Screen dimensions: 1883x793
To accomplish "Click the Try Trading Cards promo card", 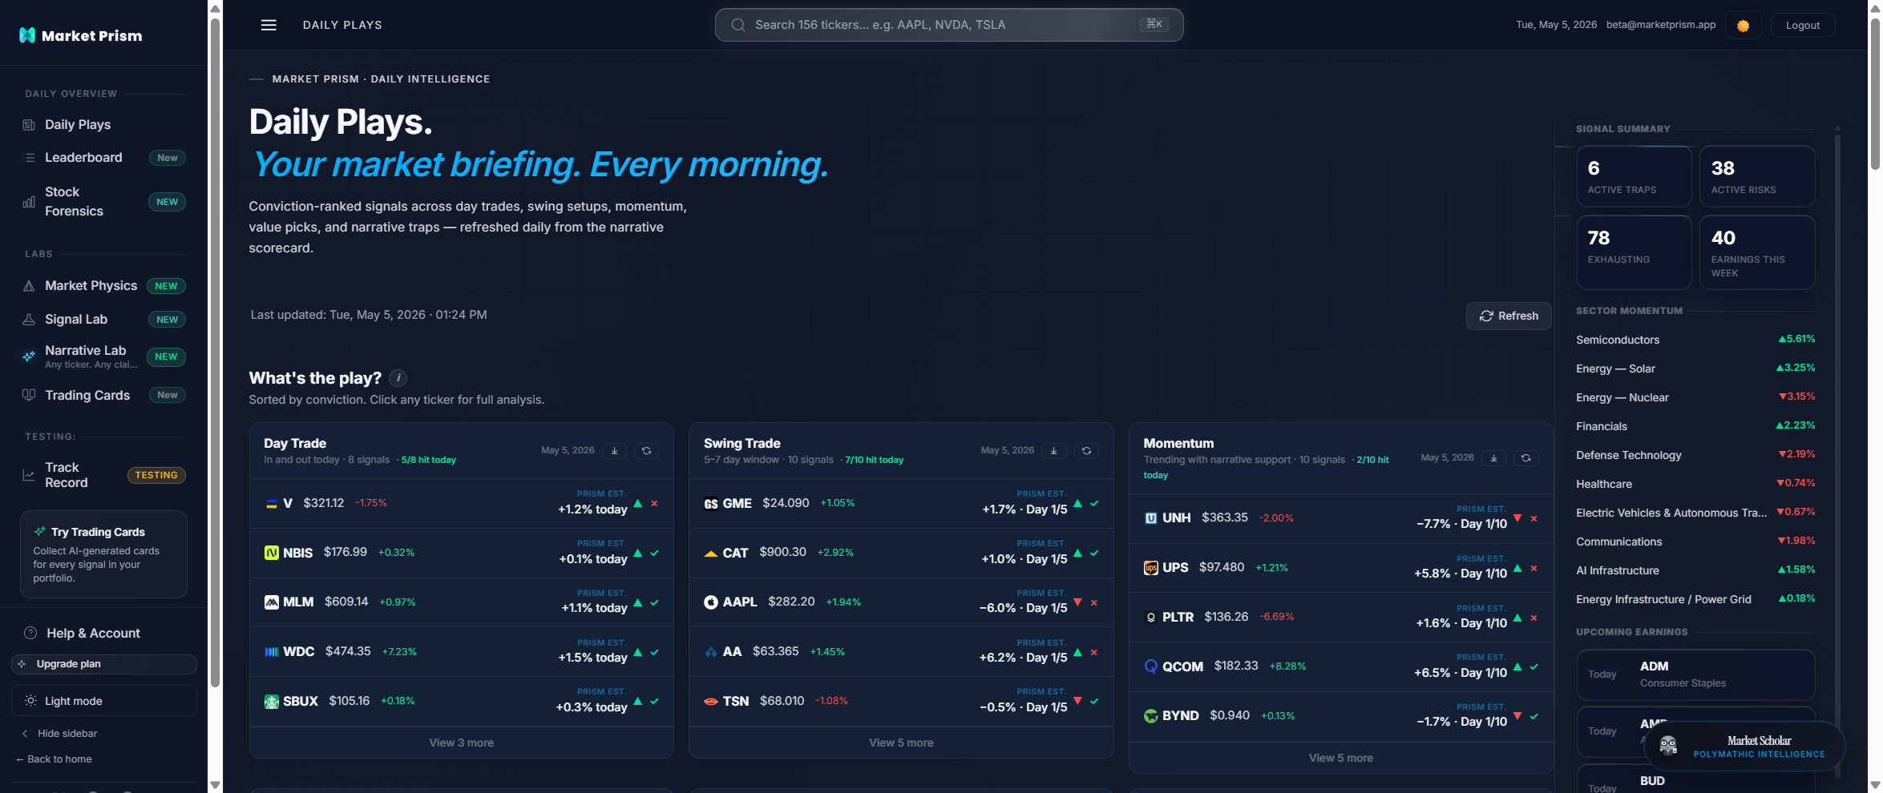I will click(x=103, y=554).
